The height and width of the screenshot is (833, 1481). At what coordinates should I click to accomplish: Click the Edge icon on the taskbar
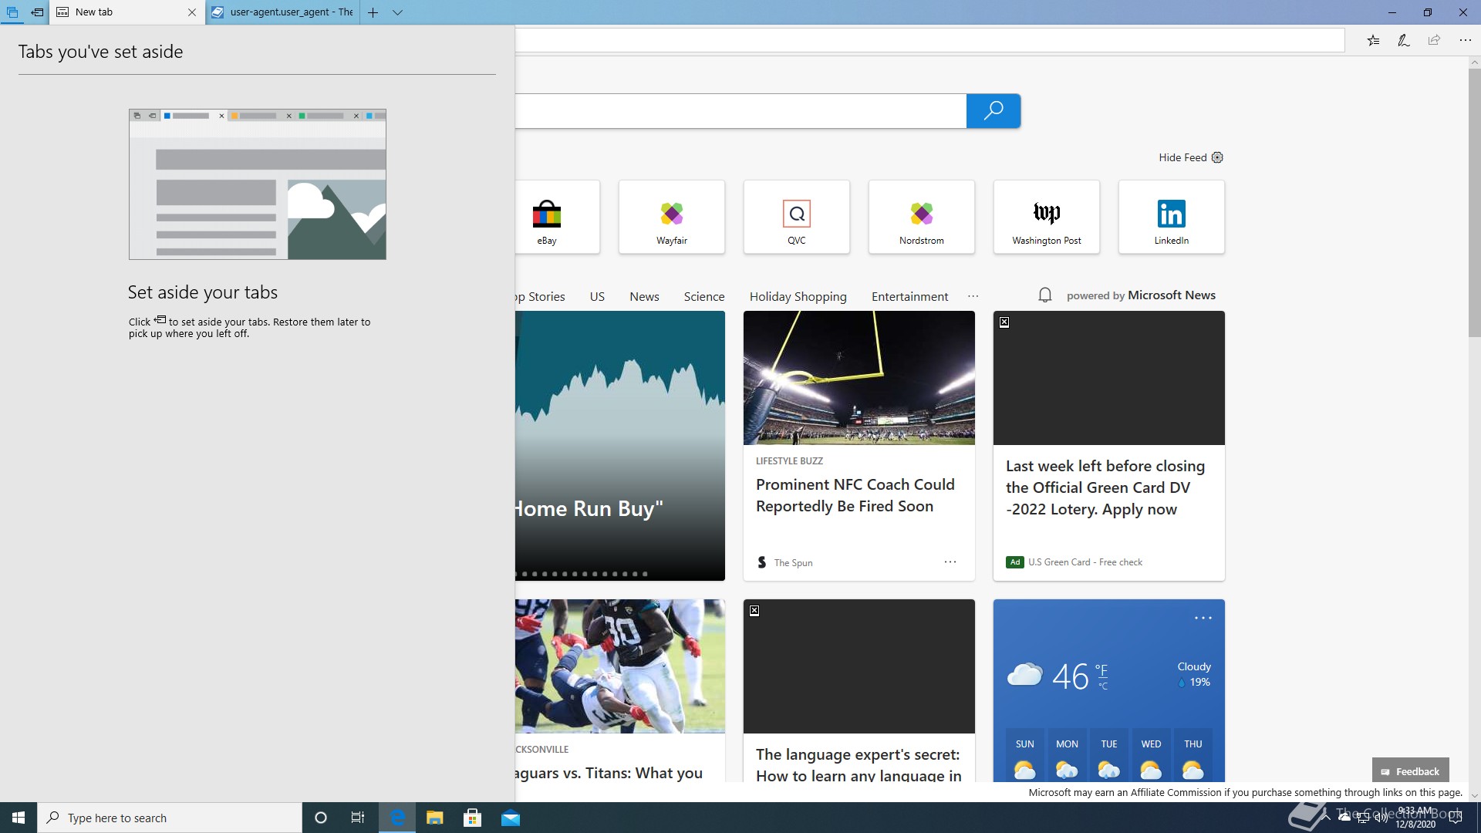[x=397, y=818]
